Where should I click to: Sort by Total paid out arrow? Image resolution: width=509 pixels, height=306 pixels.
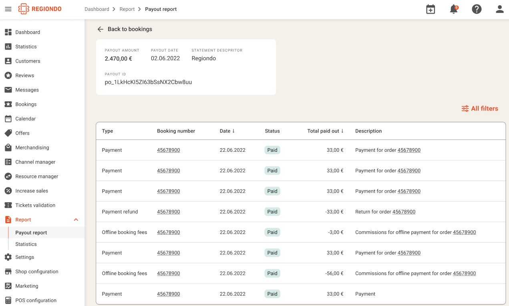click(x=342, y=131)
